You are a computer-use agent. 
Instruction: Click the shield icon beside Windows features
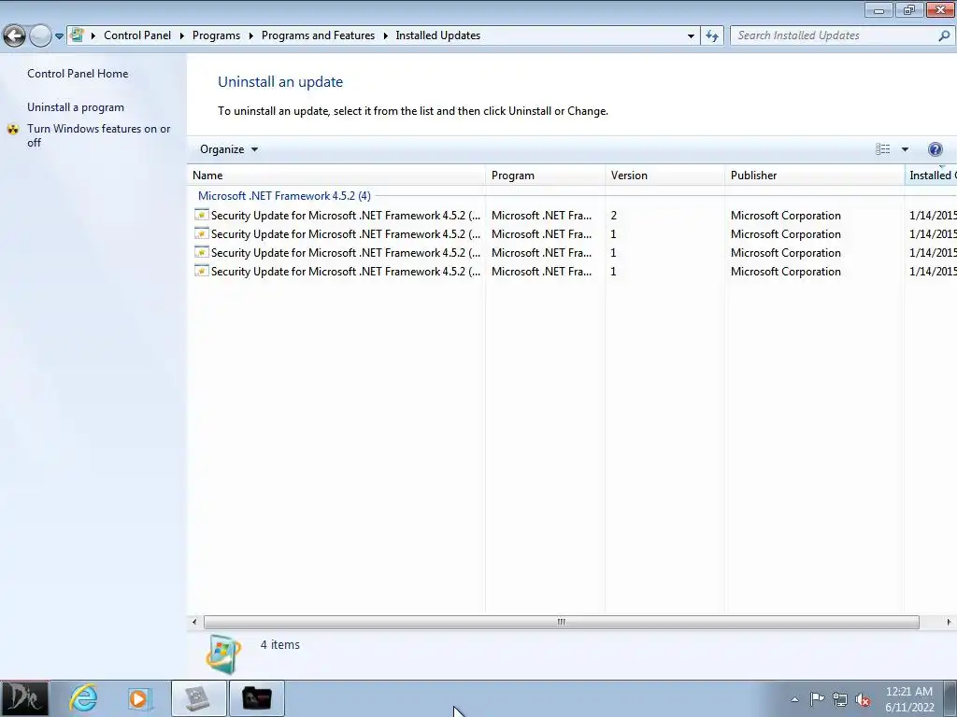click(13, 129)
